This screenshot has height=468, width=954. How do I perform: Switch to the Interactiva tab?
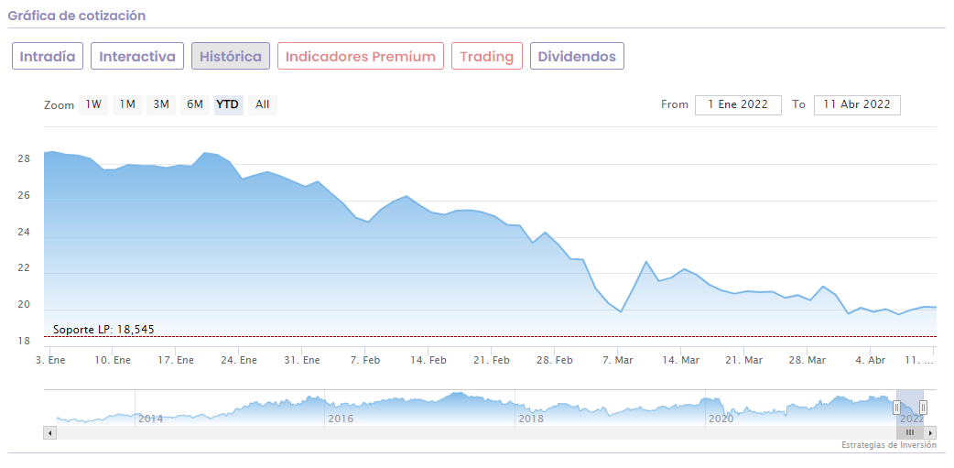pos(137,57)
